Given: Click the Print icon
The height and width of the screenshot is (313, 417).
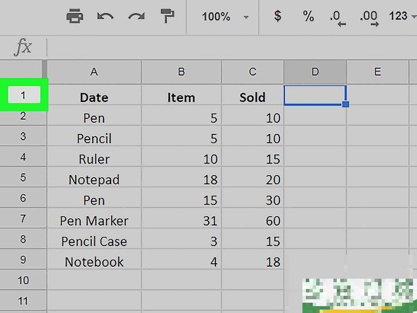Looking at the screenshot, I should [x=74, y=16].
